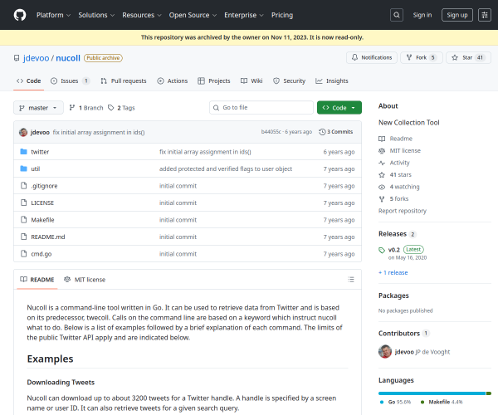Click the Go segment of languages bar
This screenshot has width=498, height=415.
pyautogui.click(x=432, y=393)
